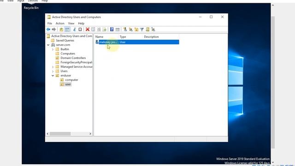Image resolution: width=295 pixels, height=166 pixels.
Task: Click VM window vertical scrollbar up arrow
Action: 273,5
